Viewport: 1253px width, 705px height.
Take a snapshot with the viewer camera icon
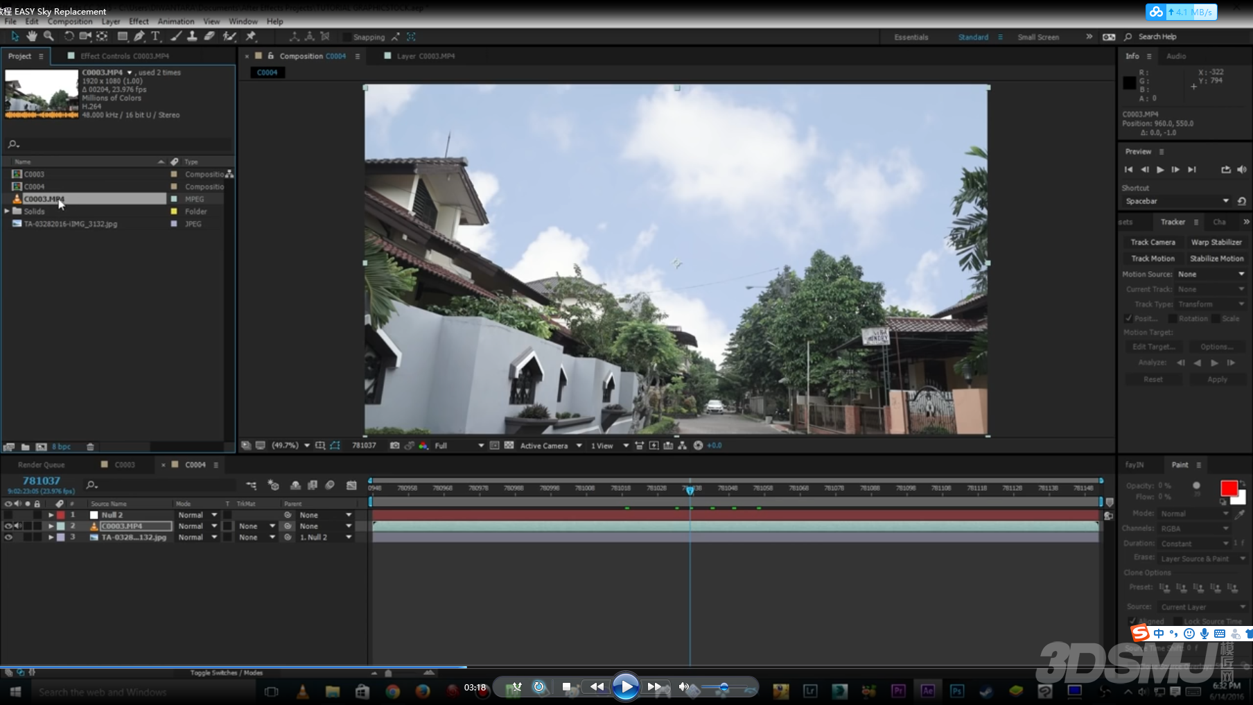tap(394, 445)
